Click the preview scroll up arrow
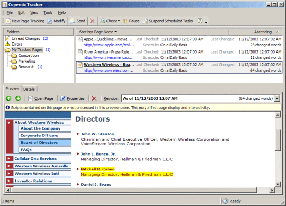The height and width of the screenshot is (206, 286). [278, 115]
